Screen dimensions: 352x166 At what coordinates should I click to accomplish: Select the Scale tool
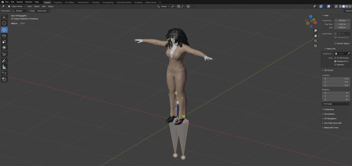tap(4, 41)
